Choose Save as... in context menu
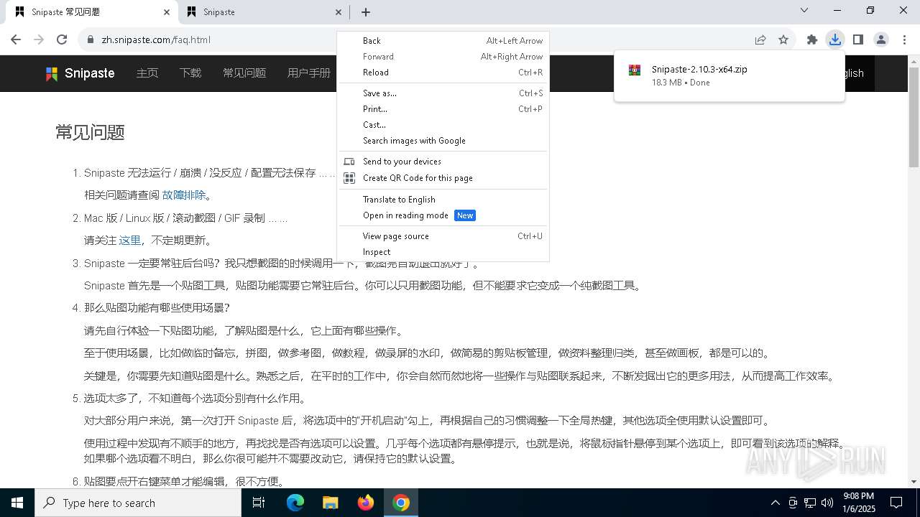Image resolution: width=920 pixels, height=517 pixels. pos(443,93)
